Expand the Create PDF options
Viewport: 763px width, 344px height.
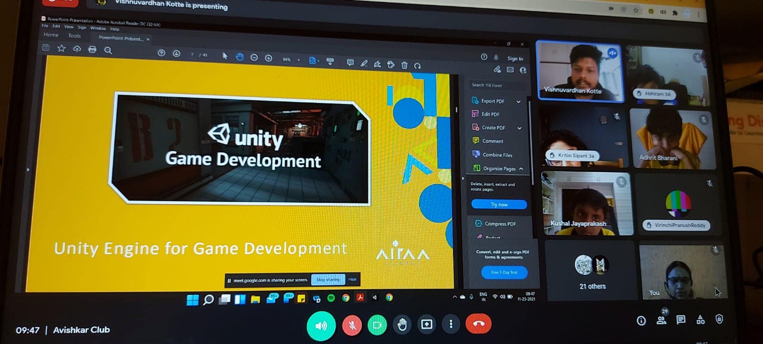pos(519,128)
